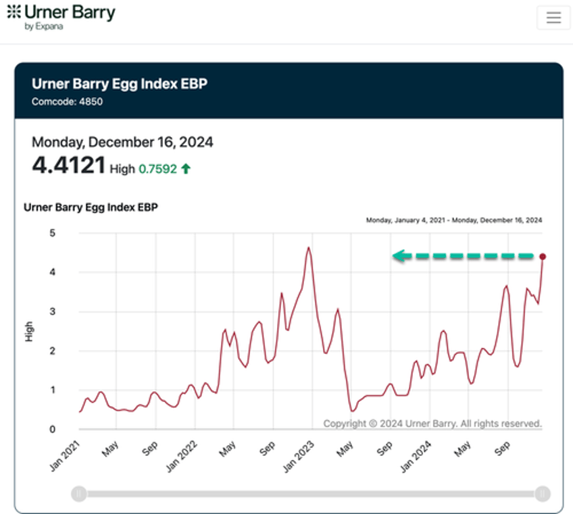Click the green change value 0.7592
Viewport: 573px width, 514px height.
tap(158, 169)
